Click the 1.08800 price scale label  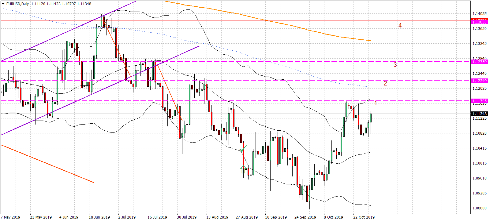(480, 208)
